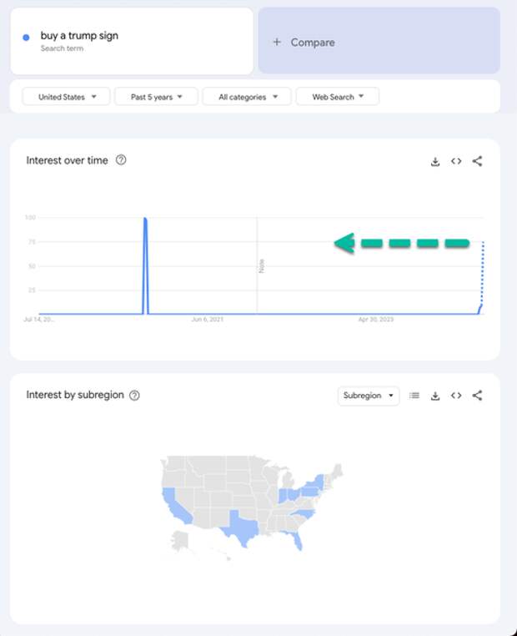
Task: Open help for Interest over time
Action: pyautogui.click(x=121, y=160)
